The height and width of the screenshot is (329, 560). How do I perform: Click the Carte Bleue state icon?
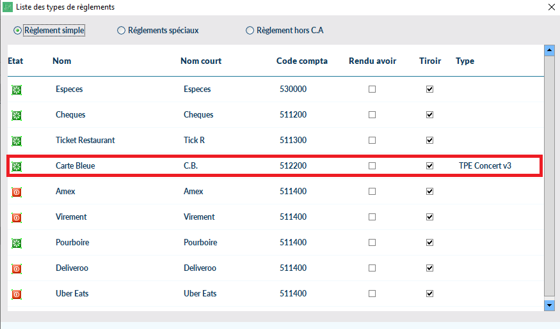point(17,166)
